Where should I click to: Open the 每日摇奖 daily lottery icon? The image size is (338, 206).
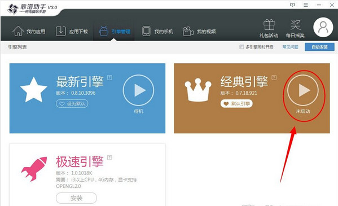(x=295, y=29)
